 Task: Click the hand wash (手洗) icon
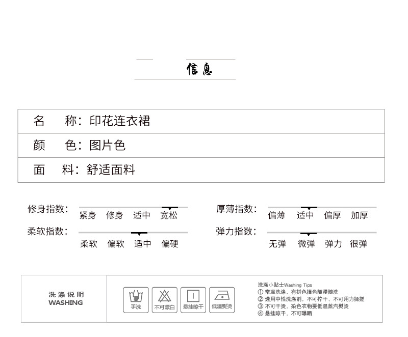click(x=136, y=300)
